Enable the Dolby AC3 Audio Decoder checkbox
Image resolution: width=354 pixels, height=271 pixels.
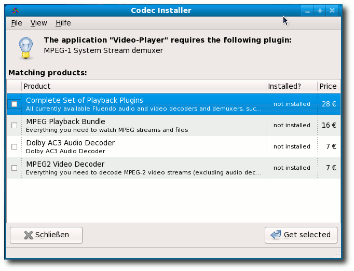click(x=14, y=146)
